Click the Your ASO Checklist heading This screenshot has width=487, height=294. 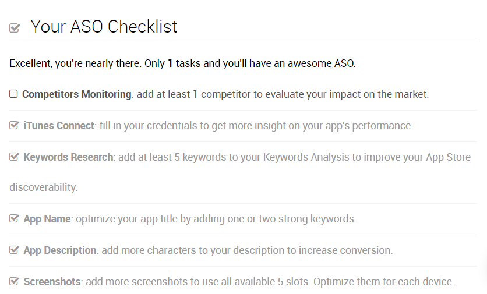pos(104,26)
